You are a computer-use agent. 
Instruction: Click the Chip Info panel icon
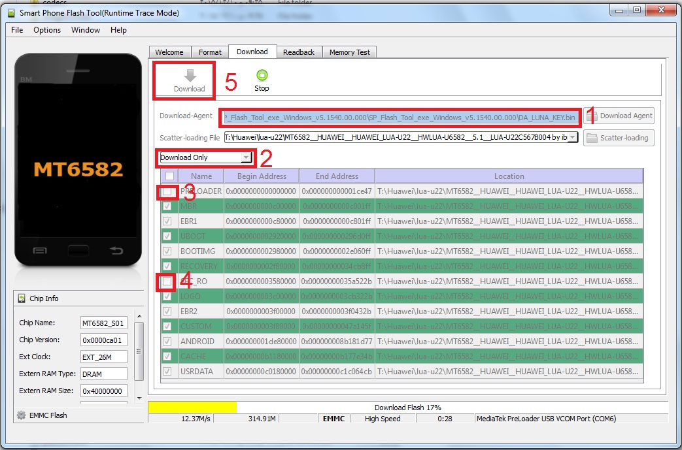[22, 298]
